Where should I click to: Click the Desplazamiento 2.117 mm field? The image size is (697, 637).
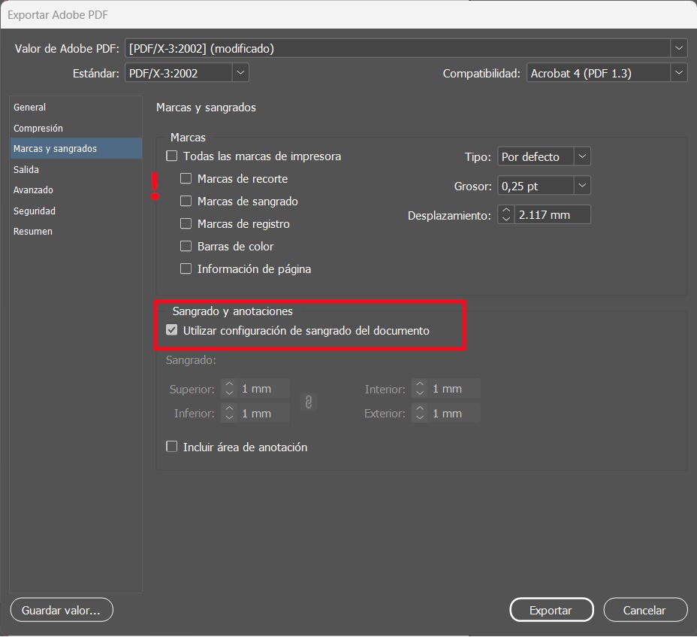(552, 215)
